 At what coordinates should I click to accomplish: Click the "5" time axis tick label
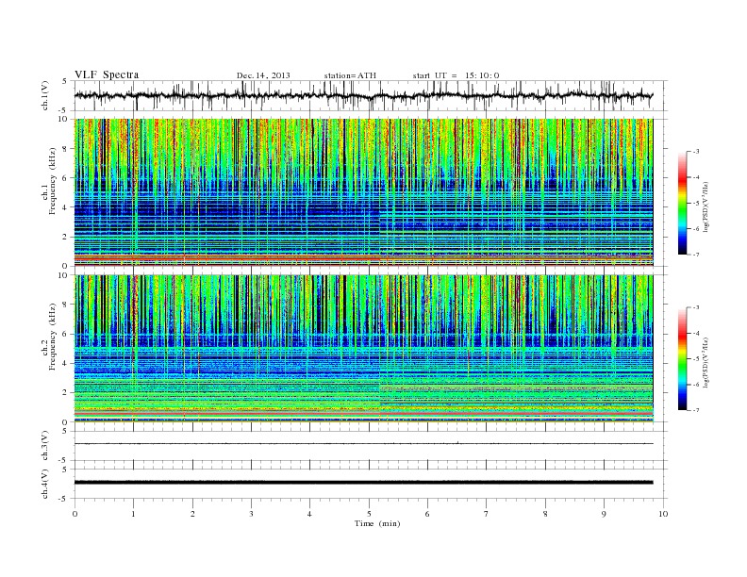click(x=369, y=514)
